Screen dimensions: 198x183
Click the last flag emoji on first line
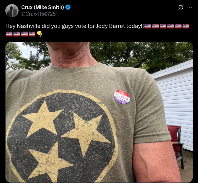(186, 26)
